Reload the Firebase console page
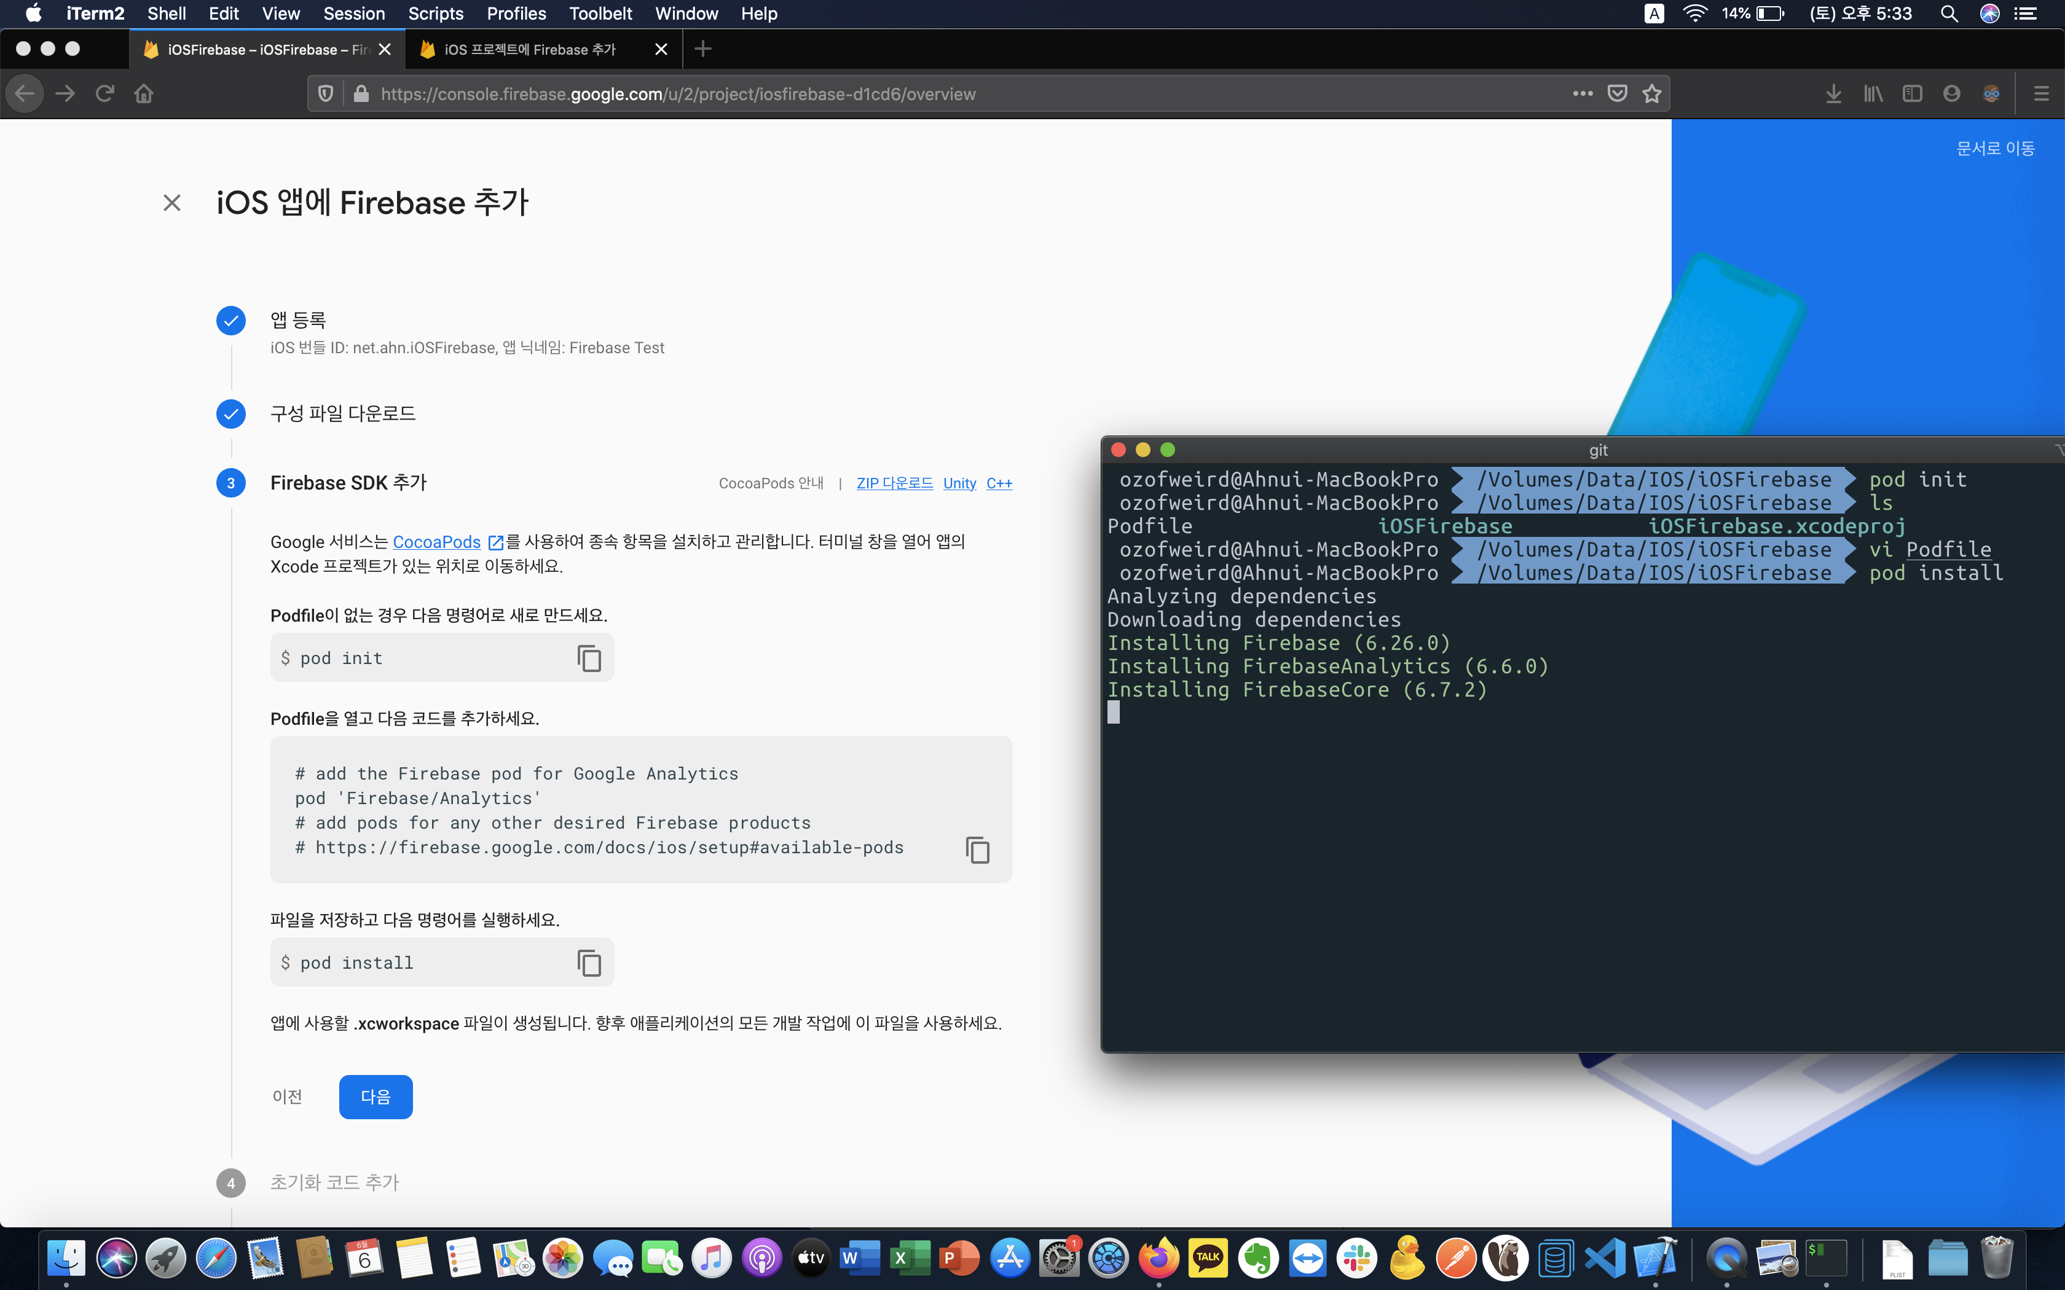The height and width of the screenshot is (1290, 2065). tap(105, 94)
